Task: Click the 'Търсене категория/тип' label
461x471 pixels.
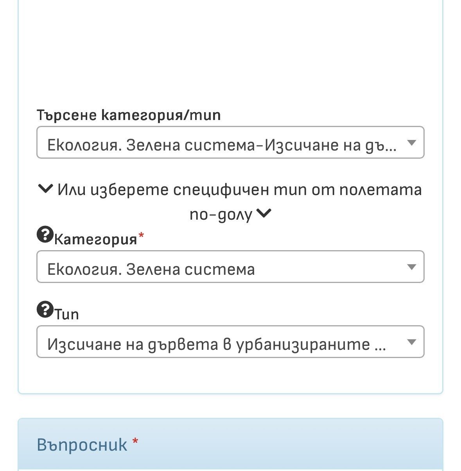Action: coord(129,115)
